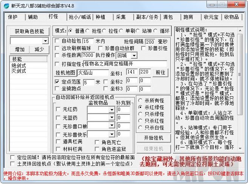
Task: Uncheck 定点范围 checkbox
Action: (x=57, y=82)
